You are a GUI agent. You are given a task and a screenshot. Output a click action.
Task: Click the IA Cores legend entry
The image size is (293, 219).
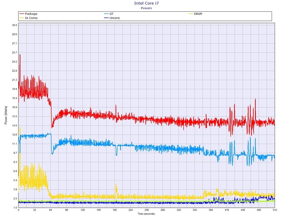[x=28, y=18]
